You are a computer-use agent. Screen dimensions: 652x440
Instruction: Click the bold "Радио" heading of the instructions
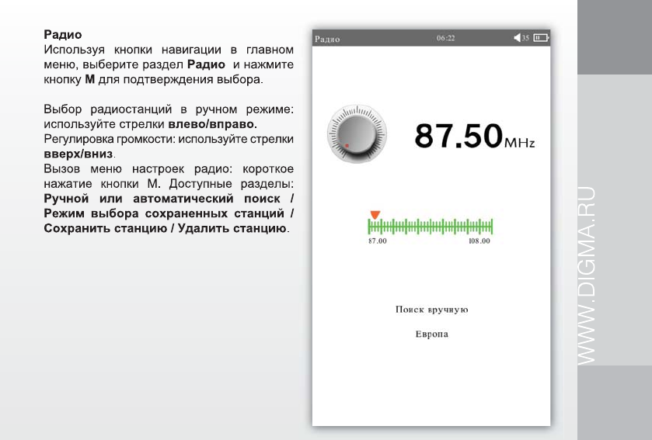coord(63,35)
